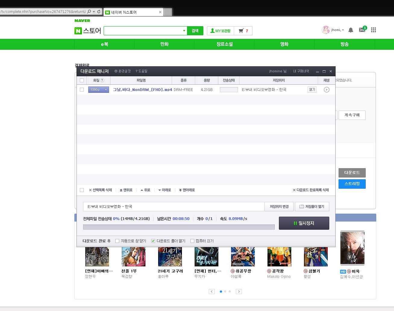394x311 pixels.
Task: Enable 컴퓨터 끄기 after download
Action: coord(192,241)
